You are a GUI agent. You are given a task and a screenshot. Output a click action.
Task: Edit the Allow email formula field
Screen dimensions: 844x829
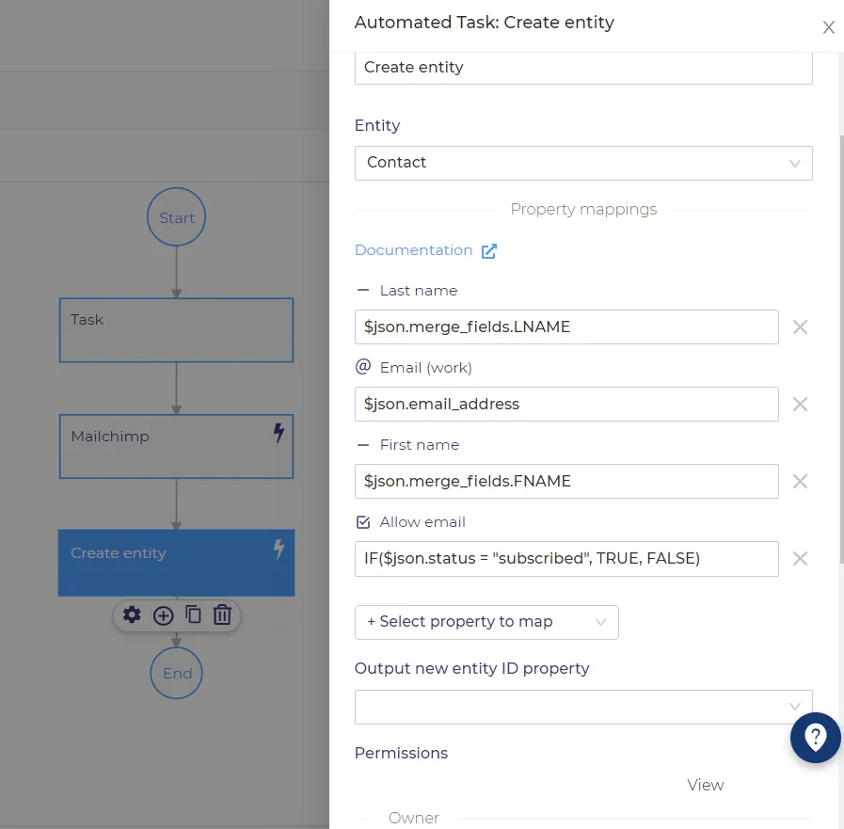coord(566,559)
